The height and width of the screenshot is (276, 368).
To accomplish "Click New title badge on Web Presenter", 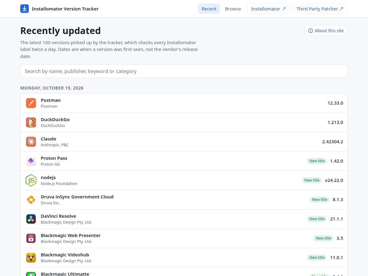I will [x=324, y=238].
